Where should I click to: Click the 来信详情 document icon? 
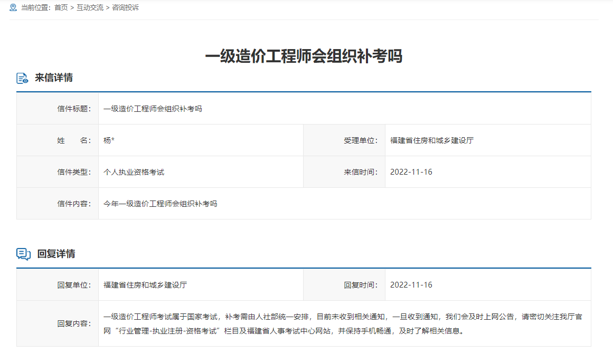[22, 78]
